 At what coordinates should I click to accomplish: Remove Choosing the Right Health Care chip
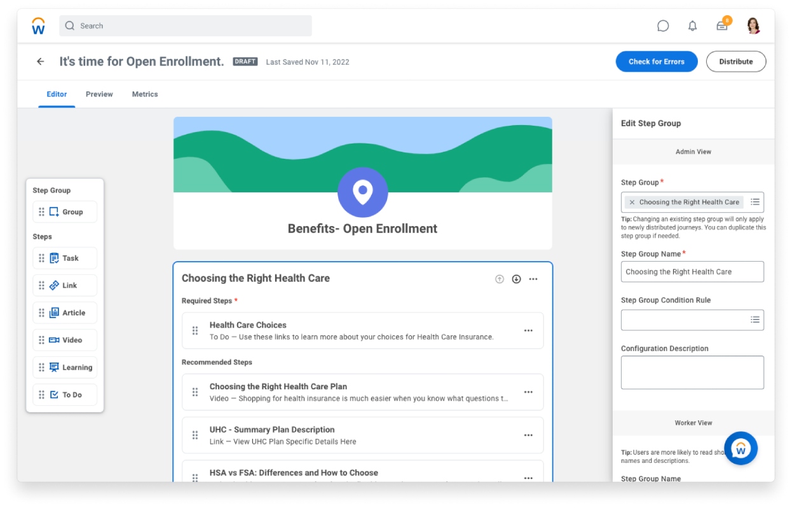632,203
